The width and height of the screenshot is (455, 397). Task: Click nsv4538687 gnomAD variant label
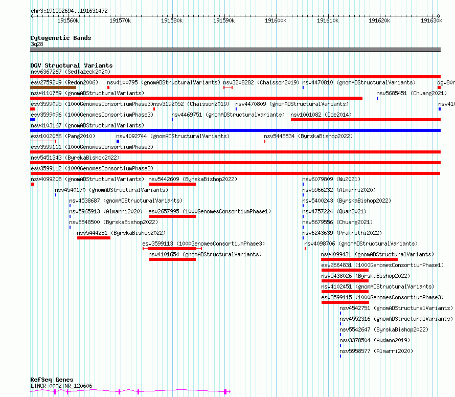[126, 201]
